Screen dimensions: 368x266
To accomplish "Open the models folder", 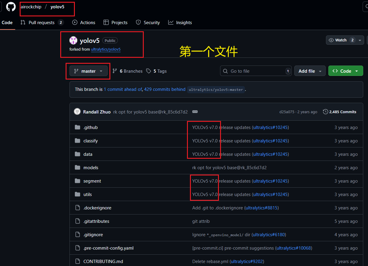I will pyautogui.click(x=91, y=168).
